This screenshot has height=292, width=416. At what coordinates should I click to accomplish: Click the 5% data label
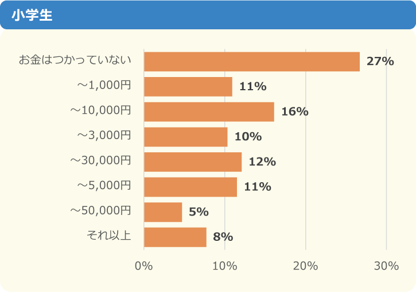coord(199,212)
